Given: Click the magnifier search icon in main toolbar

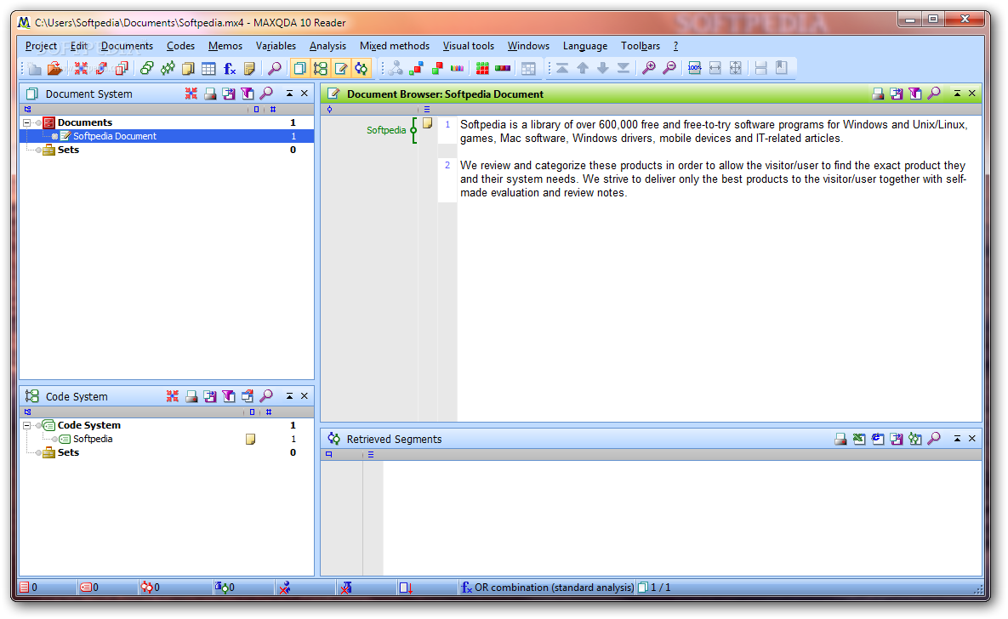Looking at the screenshot, I should [275, 68].
